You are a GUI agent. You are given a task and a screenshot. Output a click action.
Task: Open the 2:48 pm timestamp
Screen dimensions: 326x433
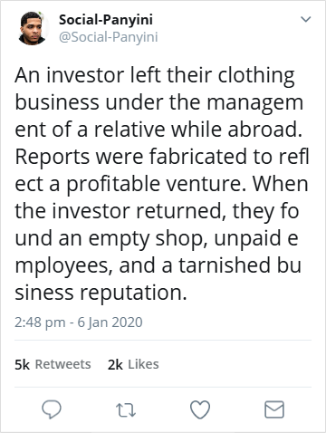click(x=40, y=322)
